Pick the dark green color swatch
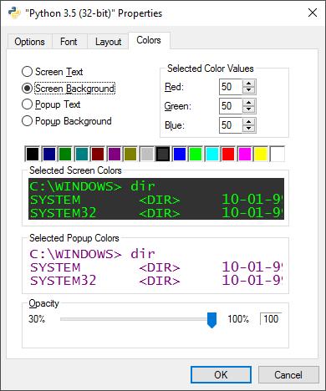326x391 pixels. 65,154
